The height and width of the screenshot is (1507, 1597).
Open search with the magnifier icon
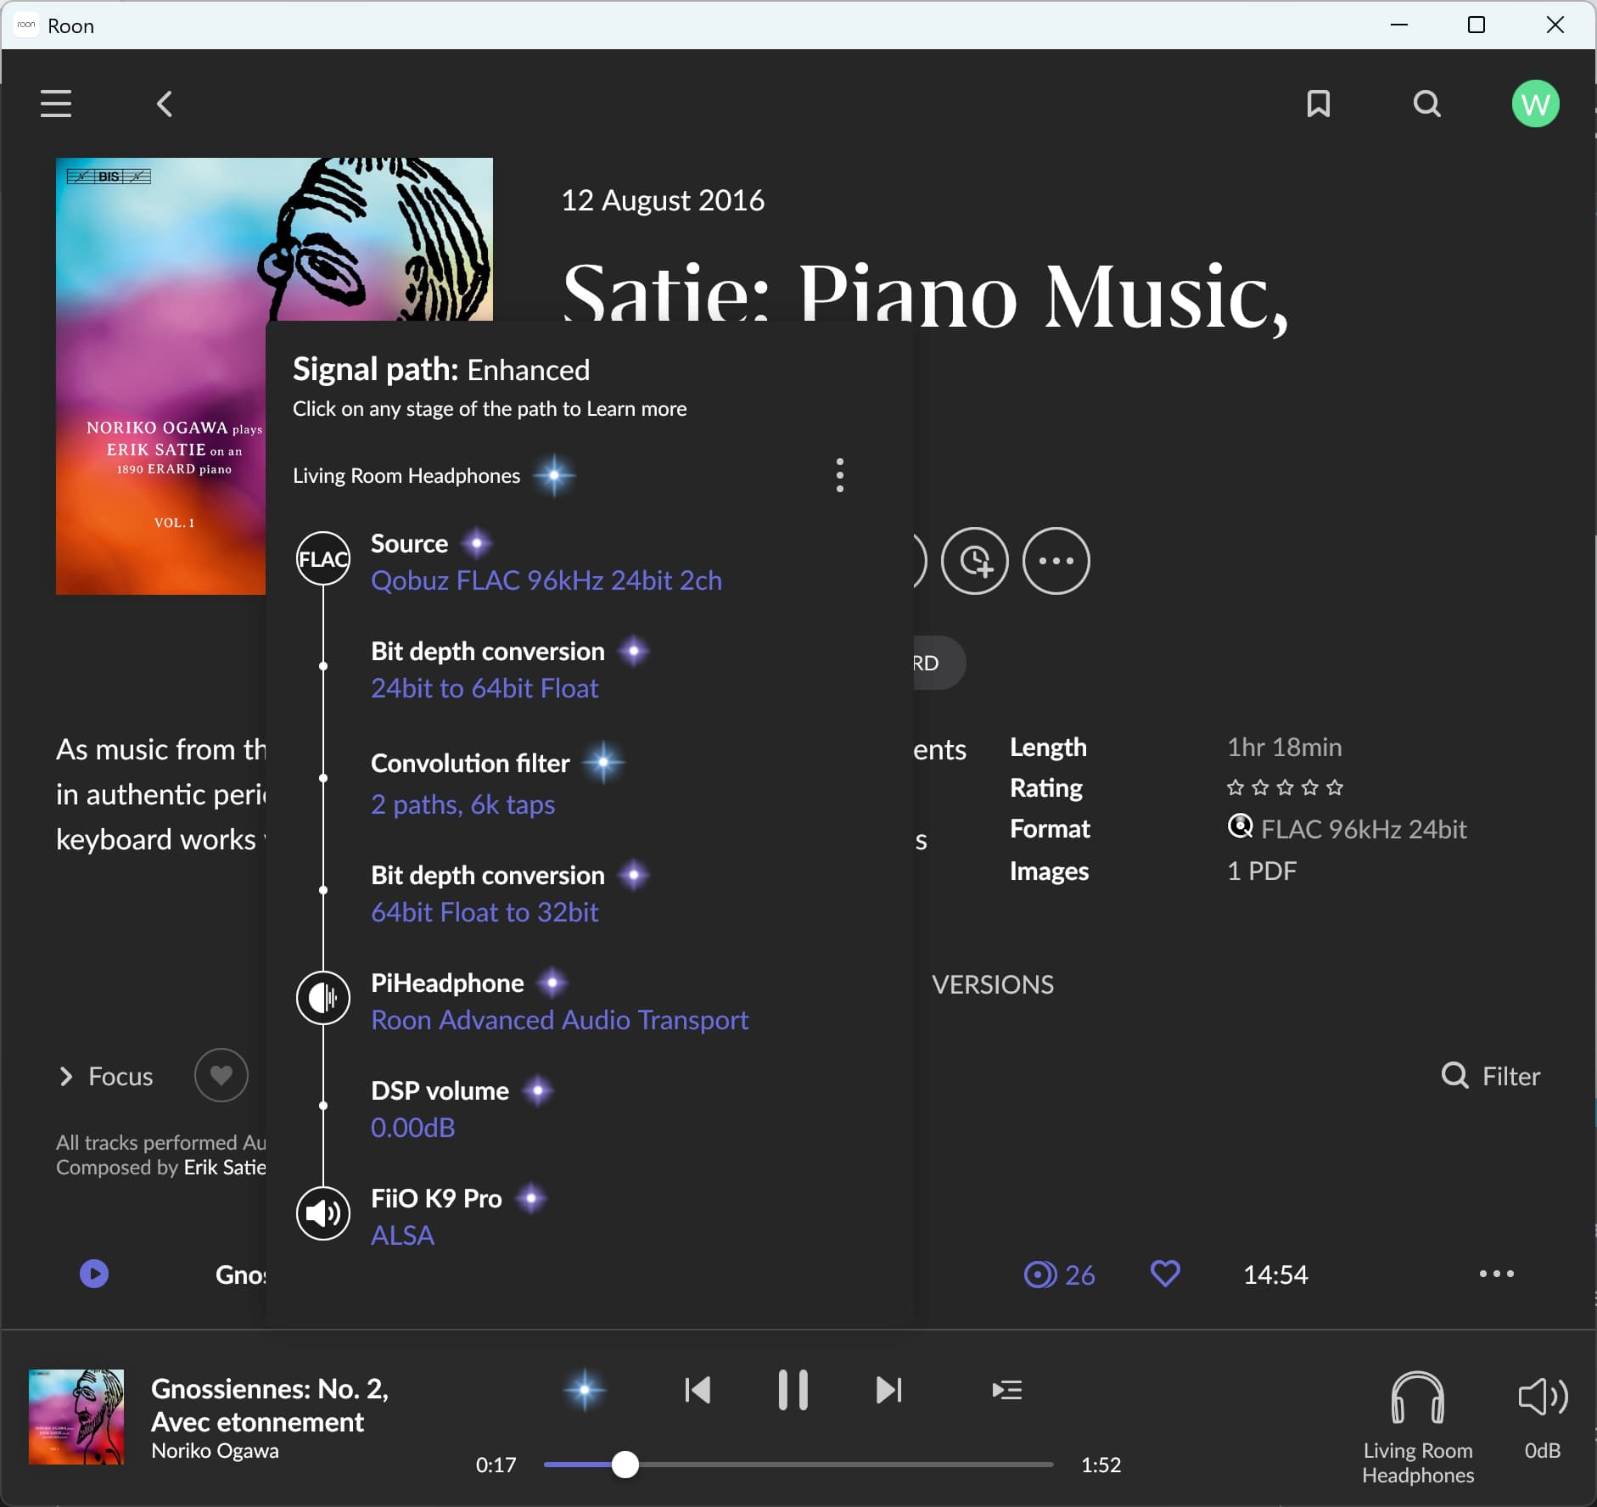pyautogui.click(x=1426, y=104)
